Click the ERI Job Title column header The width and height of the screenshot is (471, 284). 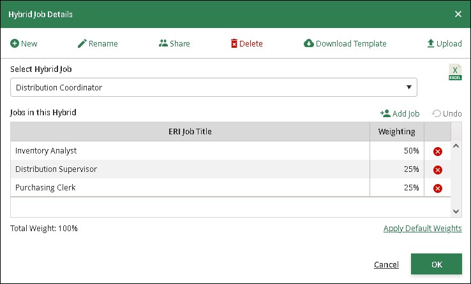click(x=190, y=132)
